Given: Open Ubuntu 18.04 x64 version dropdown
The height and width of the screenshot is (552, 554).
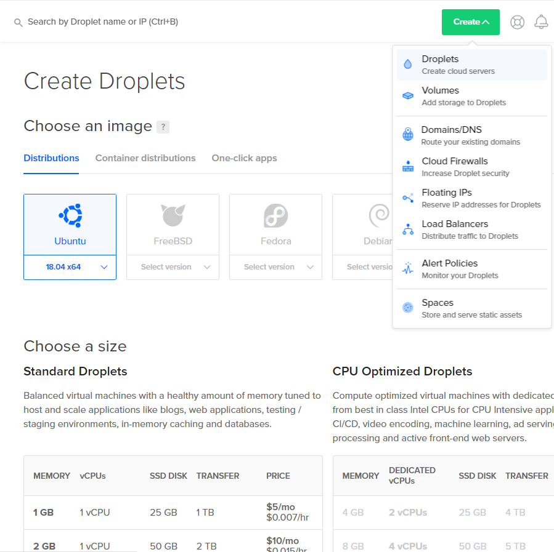Looking at the screenshot, I should click(70, 267).
